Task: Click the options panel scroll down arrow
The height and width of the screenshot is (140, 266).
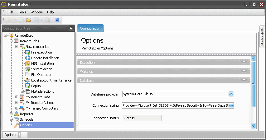Action: (x=253, y=126)
